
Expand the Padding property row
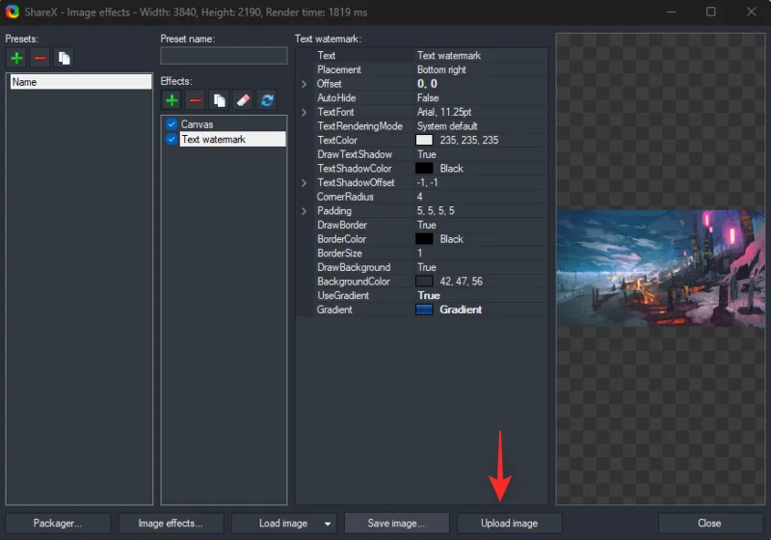click(x=304, y=211)
